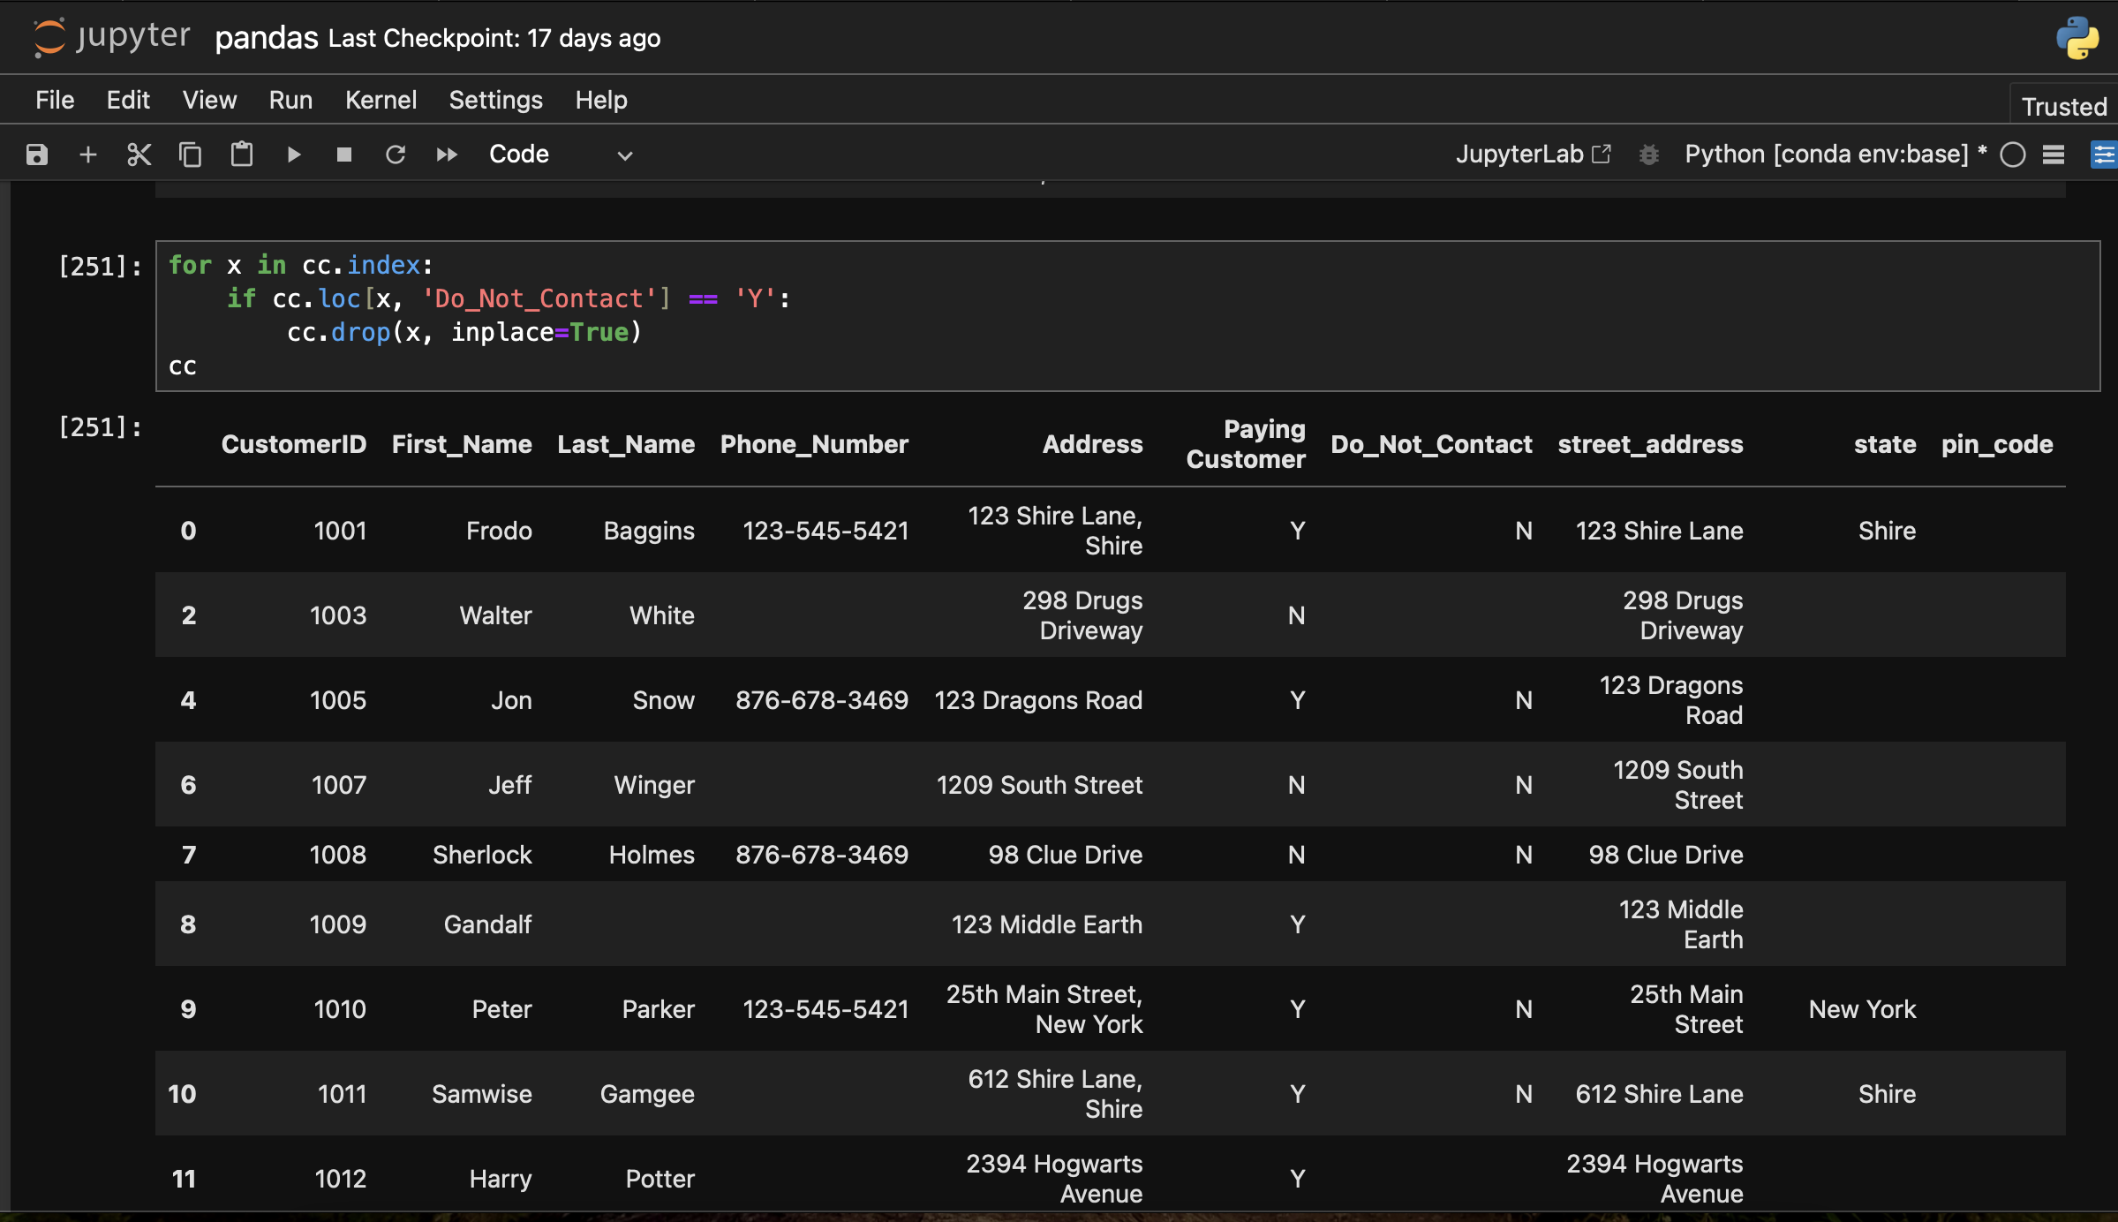The height and width of the screenshot is (1222, 2118).
Task: Click the New York state cell
Action: tap(1862, 1009)
